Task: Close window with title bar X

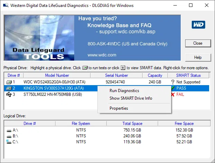Action: pyautogui.click(x=207, y=5)
